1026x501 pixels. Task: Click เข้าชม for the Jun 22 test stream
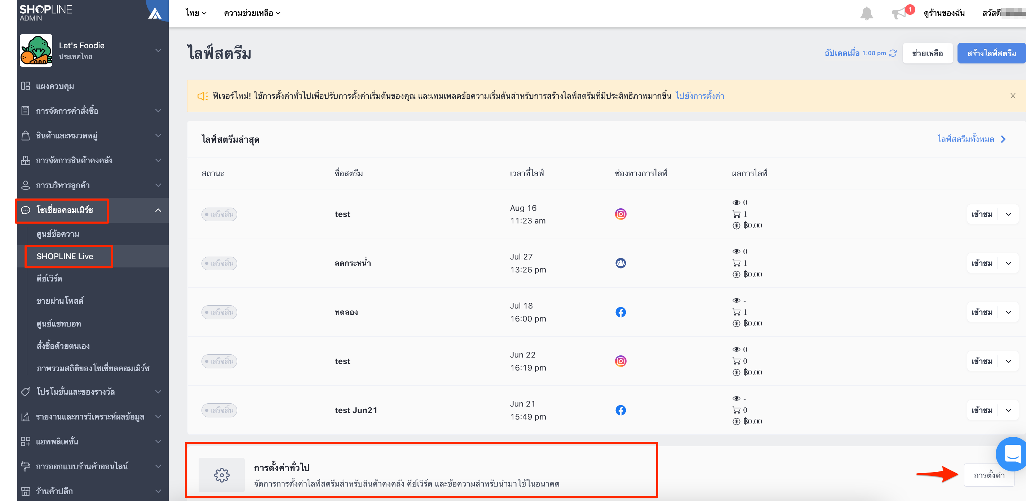click(982, 361)
